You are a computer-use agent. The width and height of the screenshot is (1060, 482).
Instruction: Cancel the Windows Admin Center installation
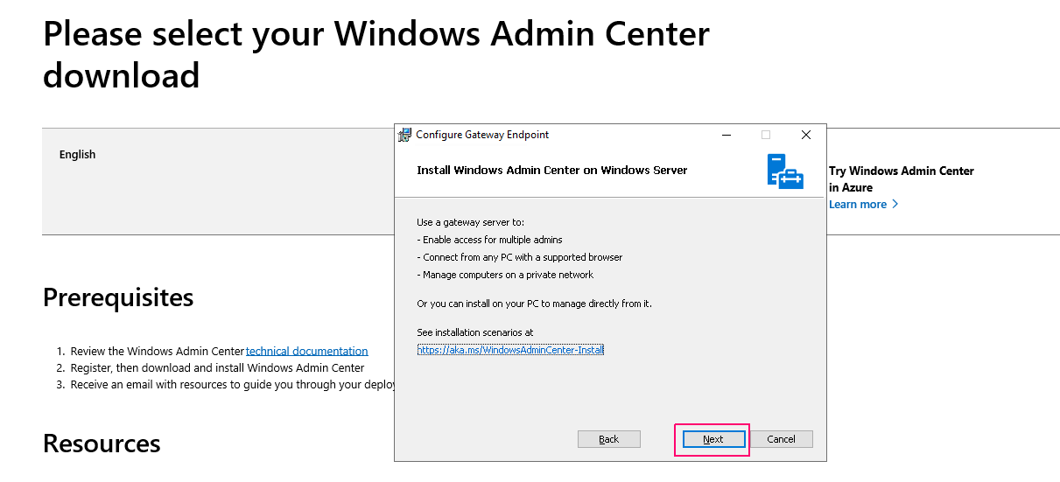tap(781, 439)
